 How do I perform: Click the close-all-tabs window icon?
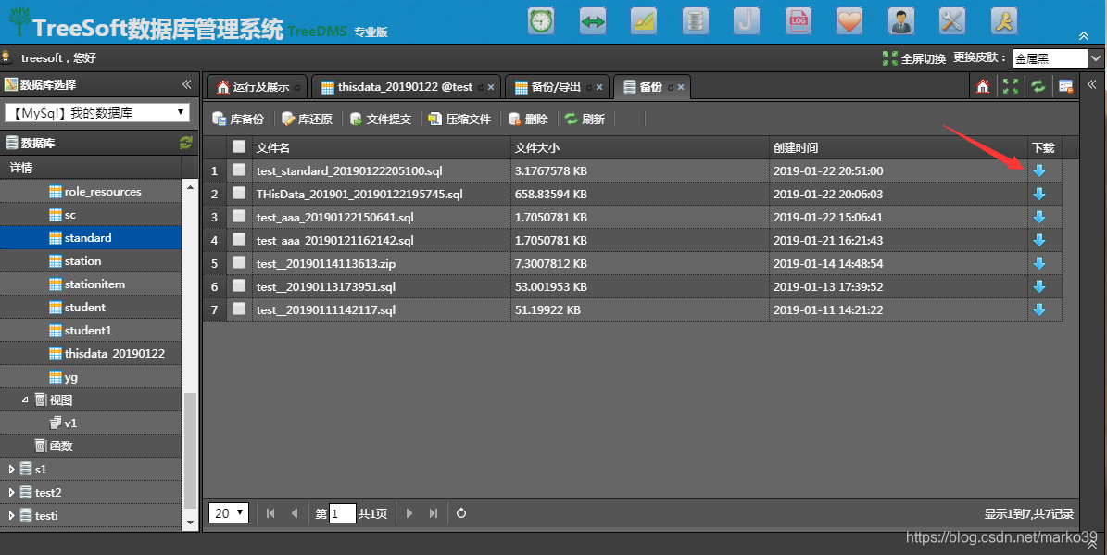pyautogui.click(x=1065, y=86)
